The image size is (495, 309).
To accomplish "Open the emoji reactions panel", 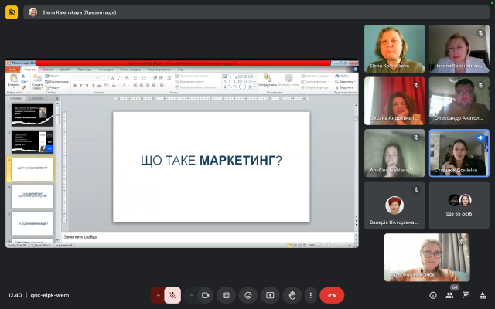I will (x=248, y=294).
